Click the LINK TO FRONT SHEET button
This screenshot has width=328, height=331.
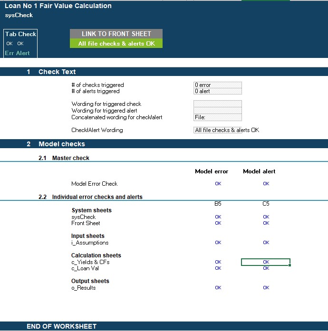point(116,34)
